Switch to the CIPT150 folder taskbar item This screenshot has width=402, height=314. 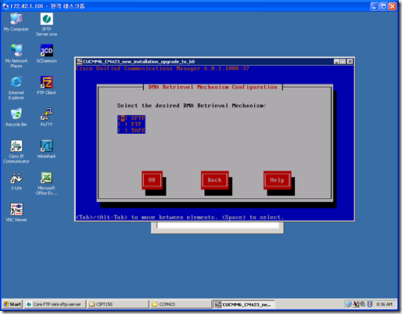click(x=118, y=304)
